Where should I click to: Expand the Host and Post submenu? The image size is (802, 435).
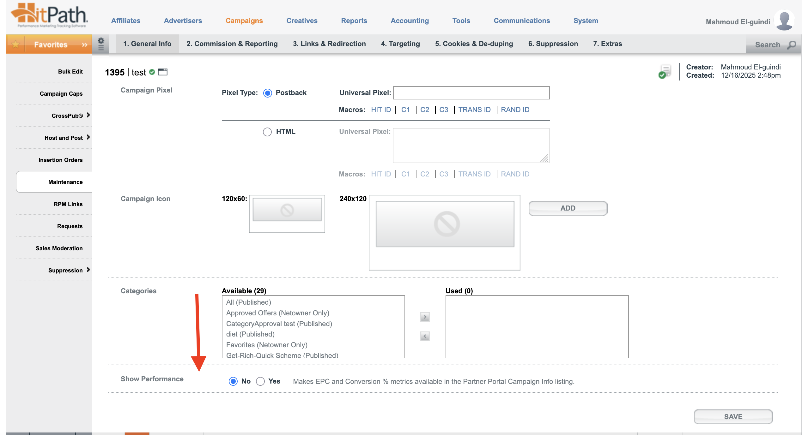click(x=88, y=137)
